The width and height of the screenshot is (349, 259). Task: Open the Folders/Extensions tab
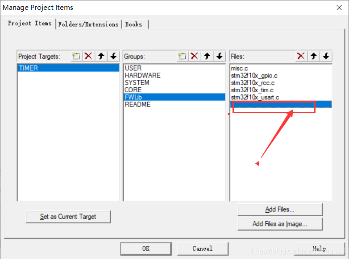coord(88,24)
